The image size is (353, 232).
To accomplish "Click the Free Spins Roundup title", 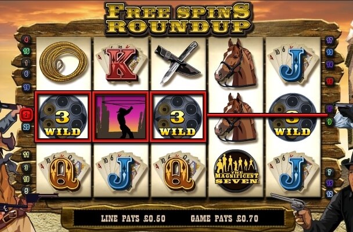I will click(178, 18).
